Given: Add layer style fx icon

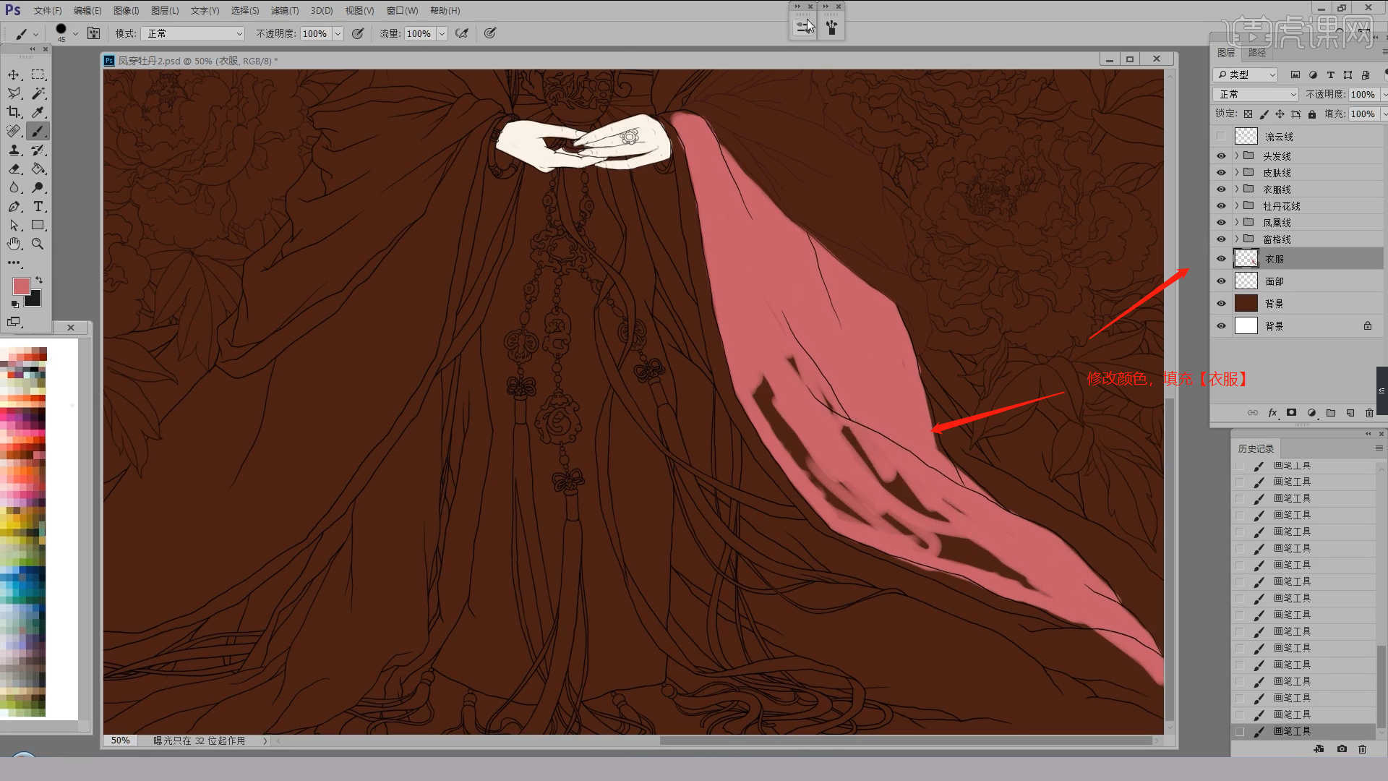Looking at the screenshot, I should coord(1272,413).
